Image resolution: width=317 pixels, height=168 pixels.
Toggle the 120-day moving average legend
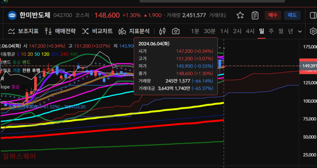(x=45, y=54)
